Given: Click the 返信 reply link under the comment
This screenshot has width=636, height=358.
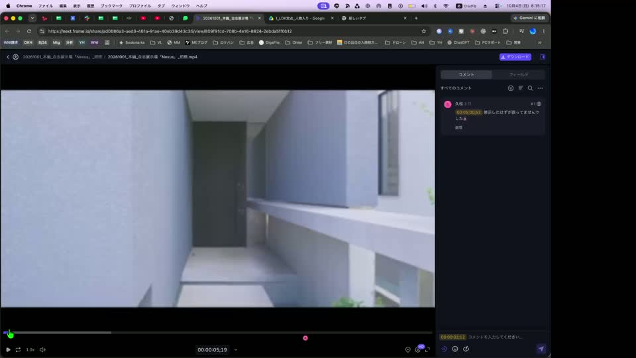Looking at the screenshot, I should (458, 127).
